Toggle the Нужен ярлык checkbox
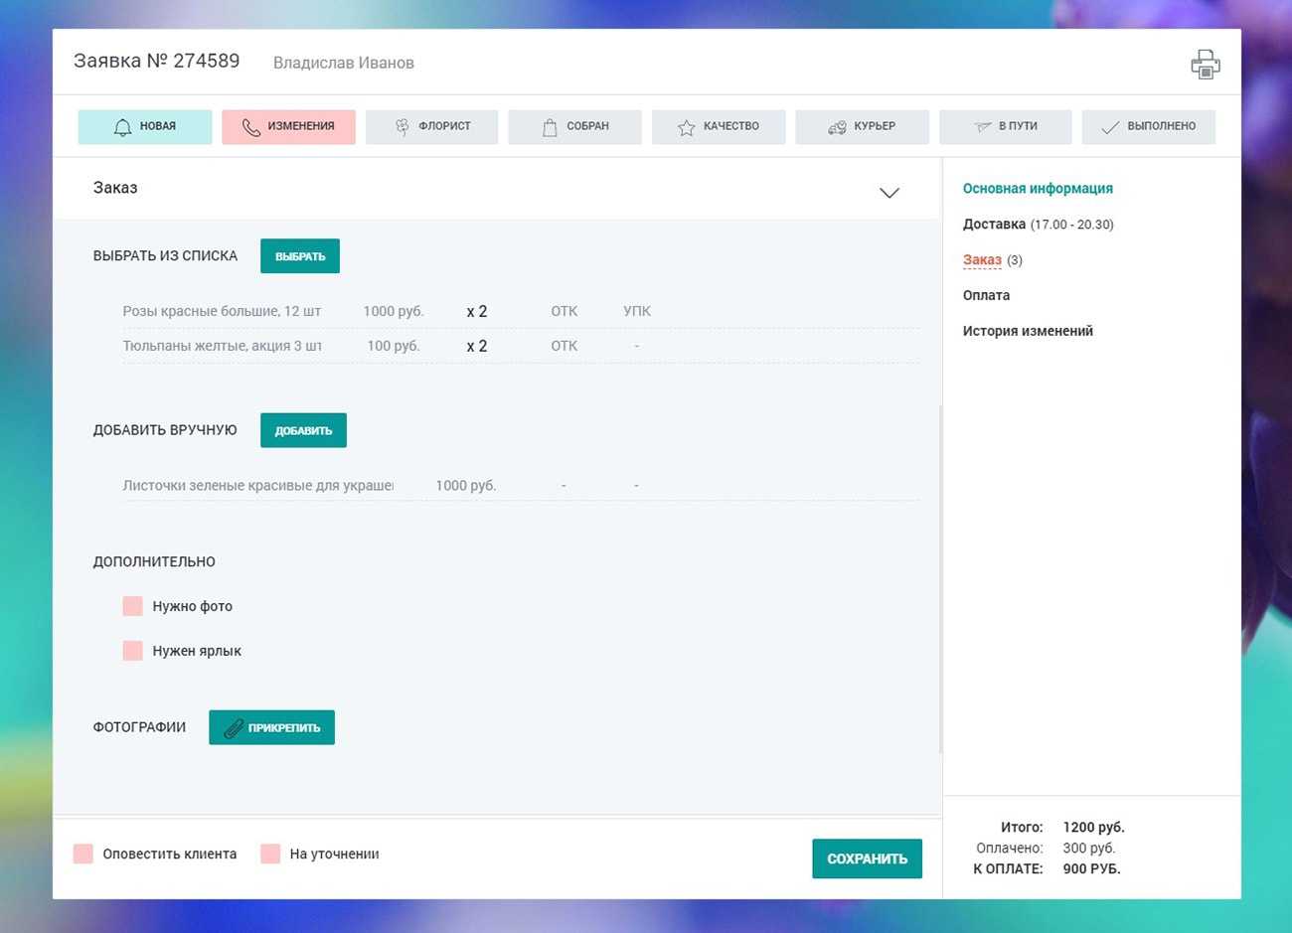This screenshot has width=1292, height=933. coord(133,651)
